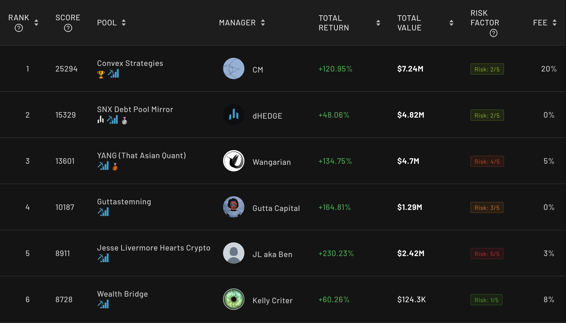The width and height of the screenshot is (566, 323).
Task: Click the Risk: 2/5 badge on Convex Strategies
Action: pyautogui.click(x=487, y=69)
